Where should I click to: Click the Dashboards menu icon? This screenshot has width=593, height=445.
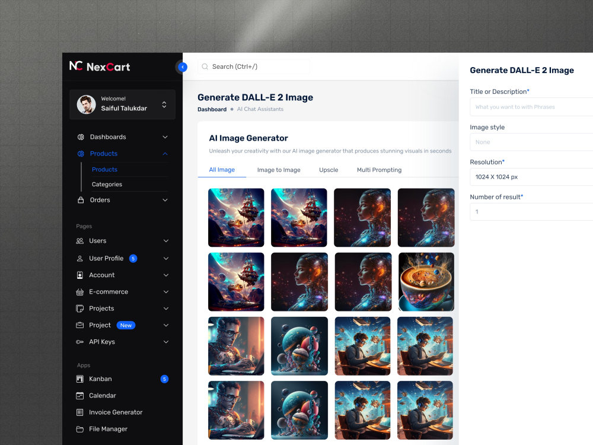[81, 137]
